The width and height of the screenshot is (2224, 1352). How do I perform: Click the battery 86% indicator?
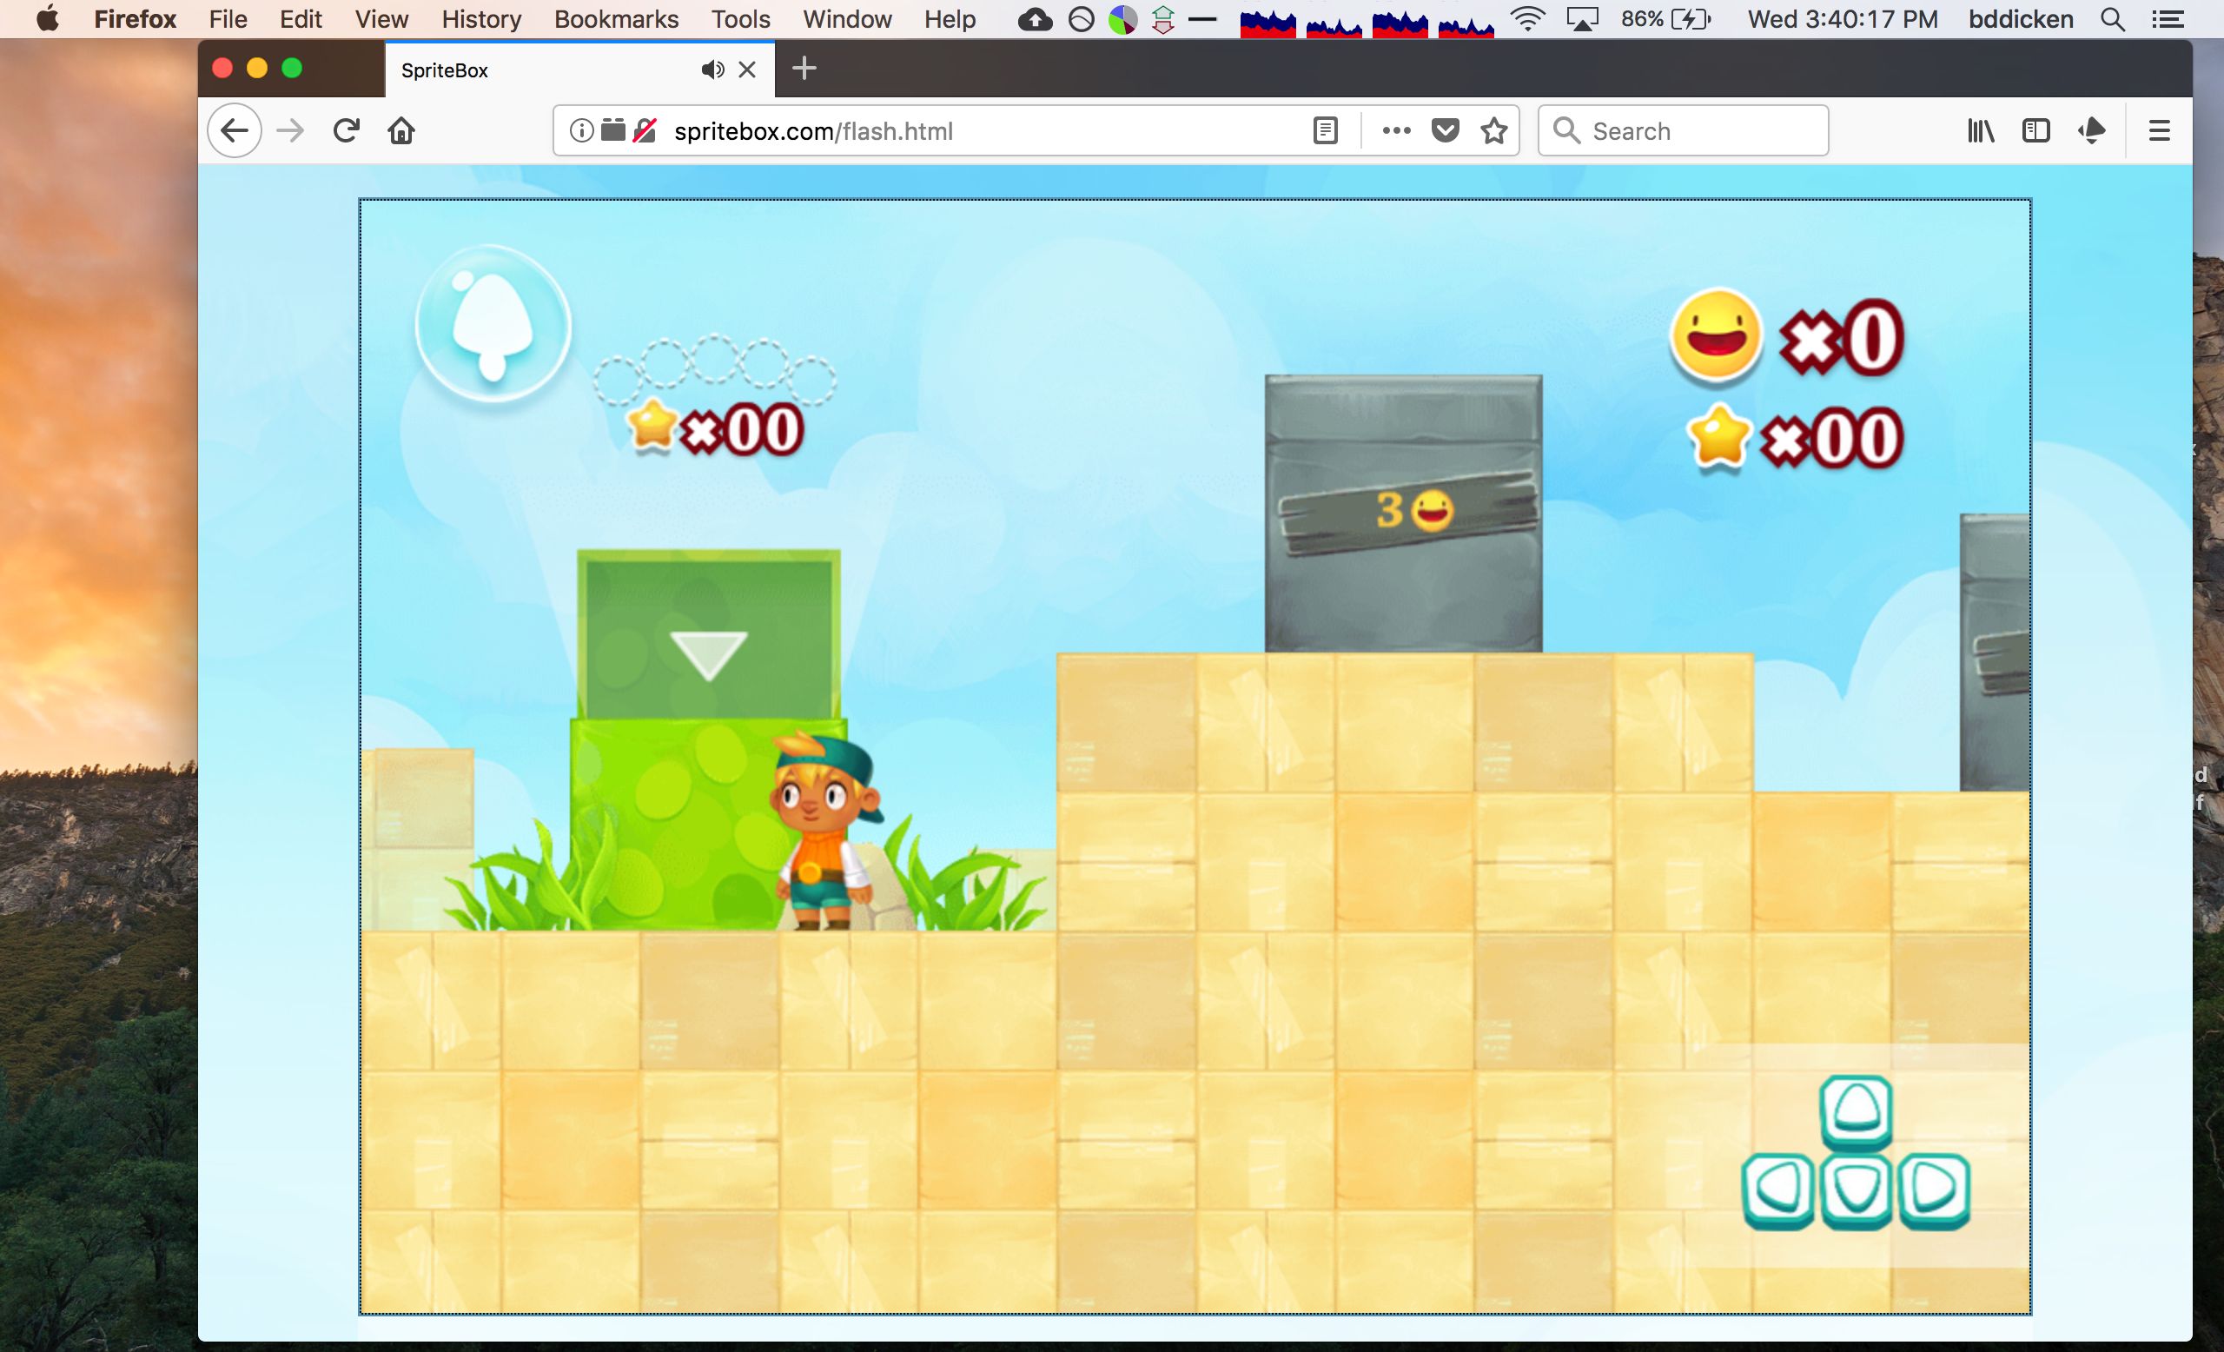pyautogui.click(x=1665, y=19)
